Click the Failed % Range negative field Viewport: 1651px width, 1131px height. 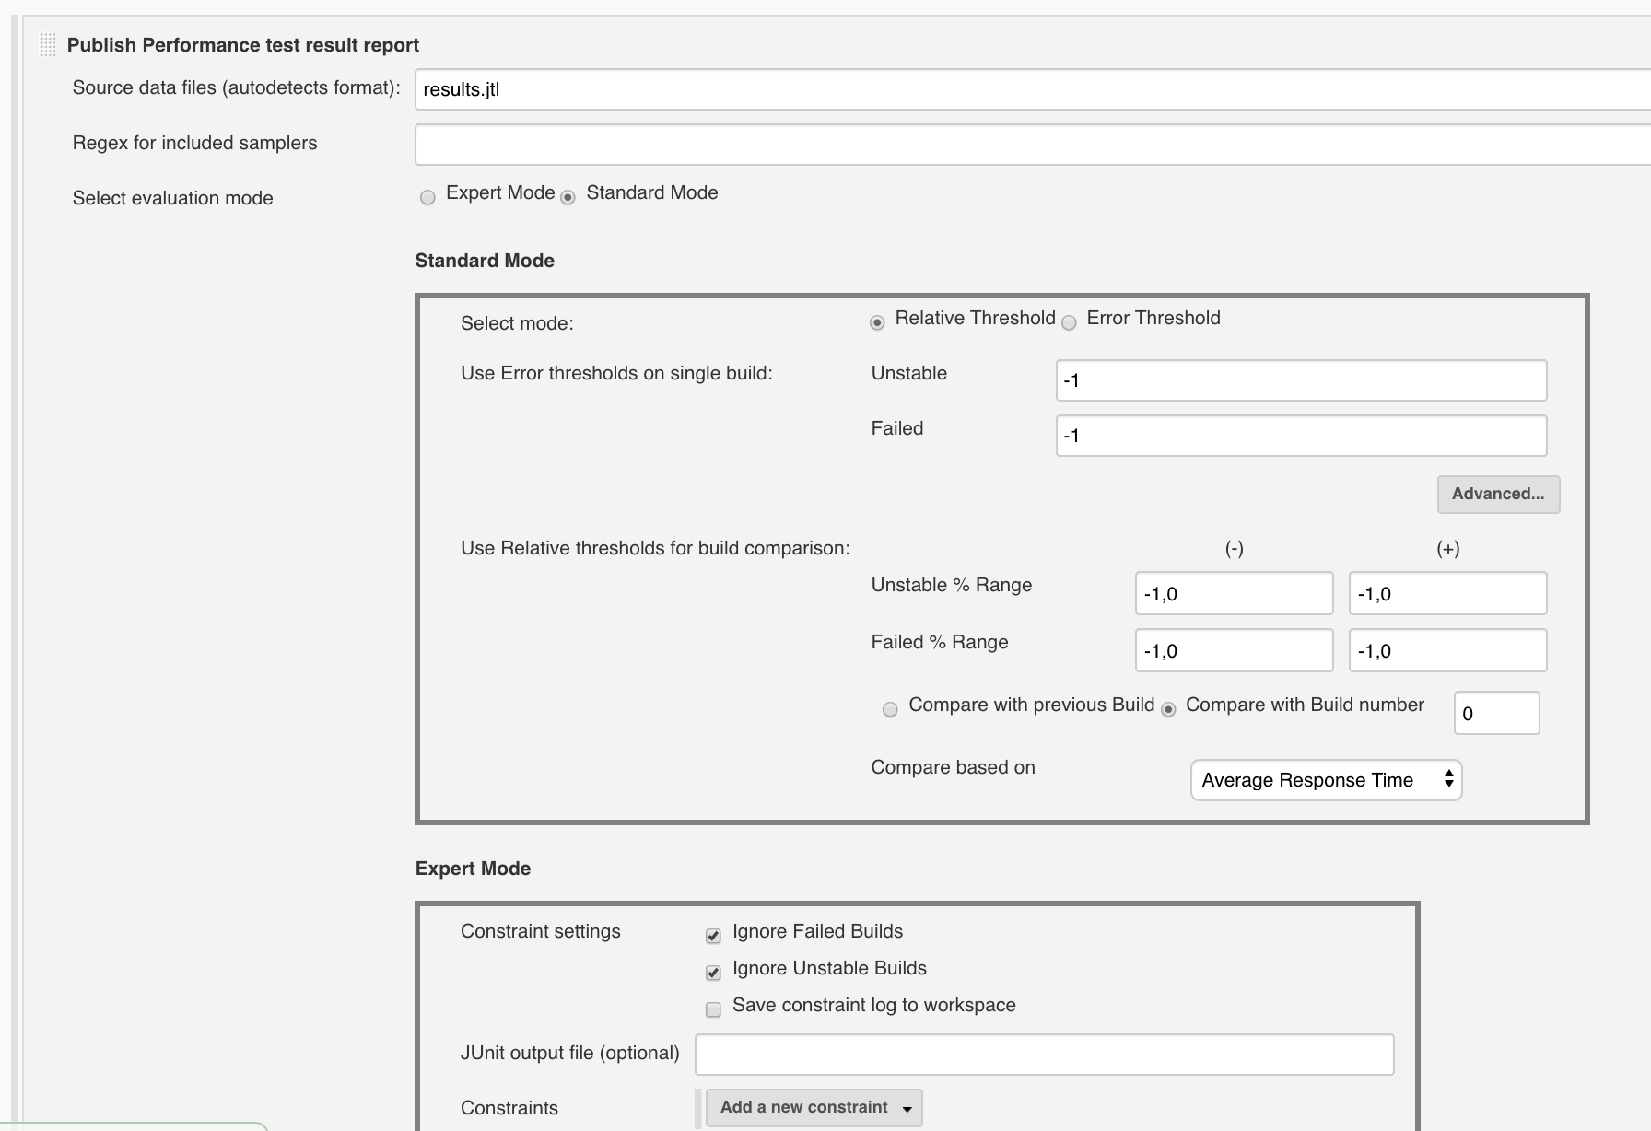click(1234, 650)
